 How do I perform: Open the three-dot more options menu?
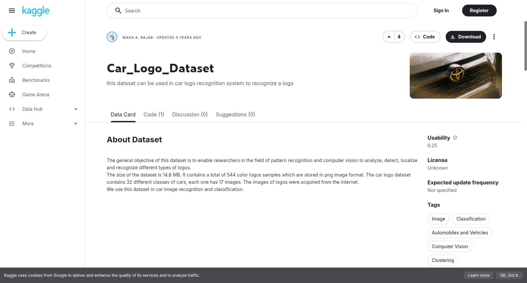[x=494, y=37]
